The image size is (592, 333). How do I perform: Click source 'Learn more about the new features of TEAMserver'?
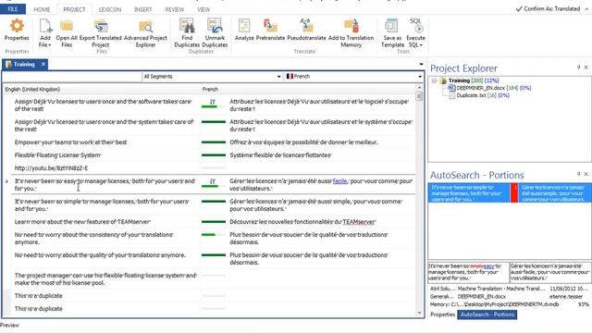pos(82,222)
